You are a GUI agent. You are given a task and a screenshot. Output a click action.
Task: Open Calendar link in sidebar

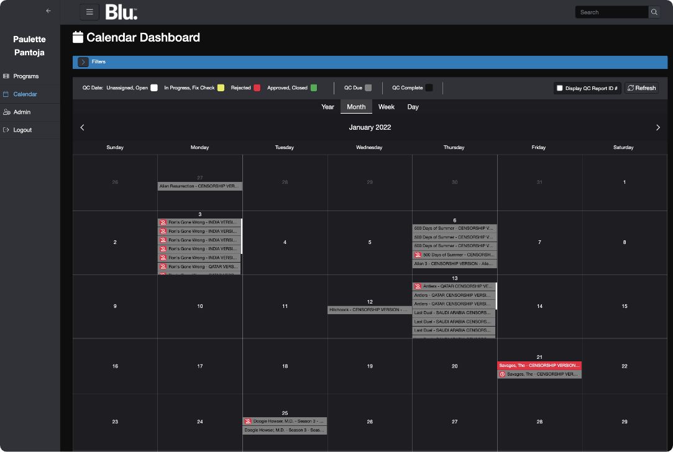tap(25, 94)
